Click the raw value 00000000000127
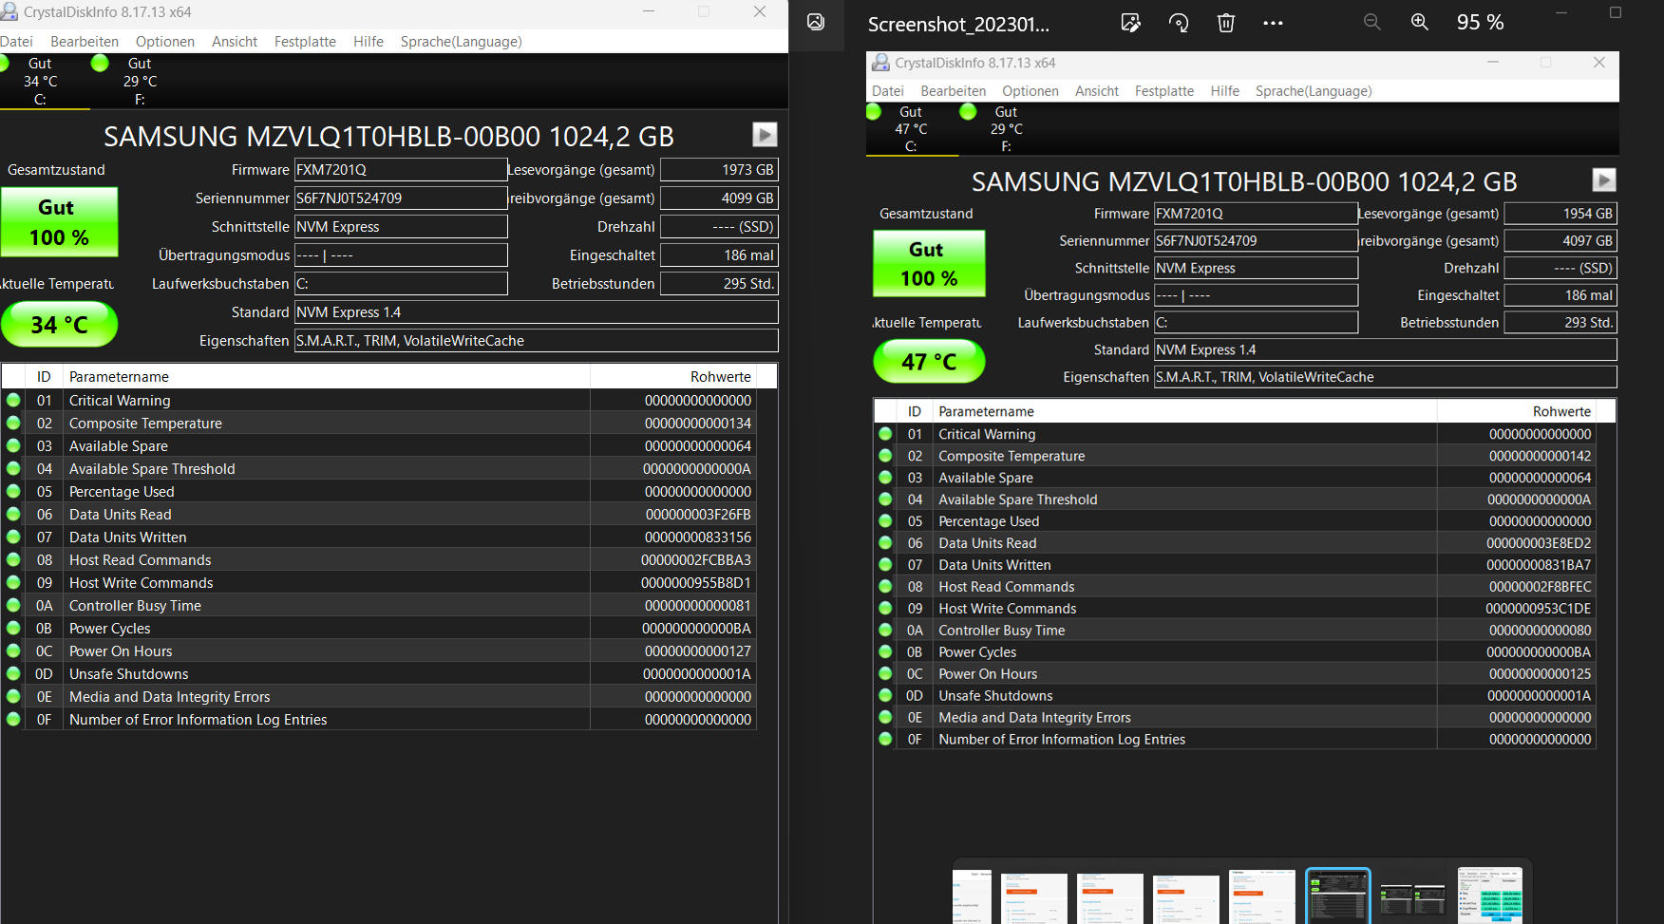The height and width of the screenshot is (924, 1664). [698, 651]
